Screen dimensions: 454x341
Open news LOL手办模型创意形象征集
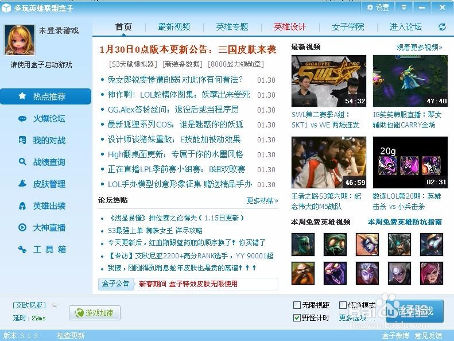(180, 184)
